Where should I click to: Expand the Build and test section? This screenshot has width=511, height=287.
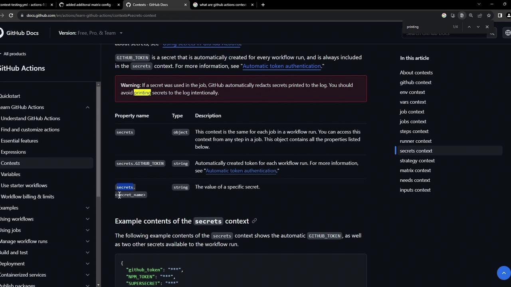point(87,252)
